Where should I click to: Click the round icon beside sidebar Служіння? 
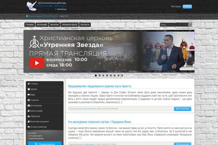29,100
